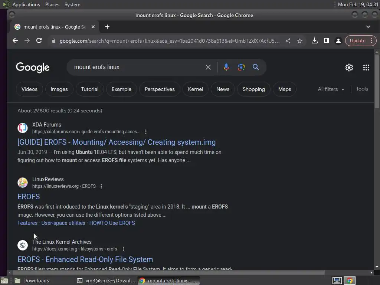The width and height of the screenshot is (380, 285).
Task: Submit search with magnifier icon
Action: pos(256,67)
